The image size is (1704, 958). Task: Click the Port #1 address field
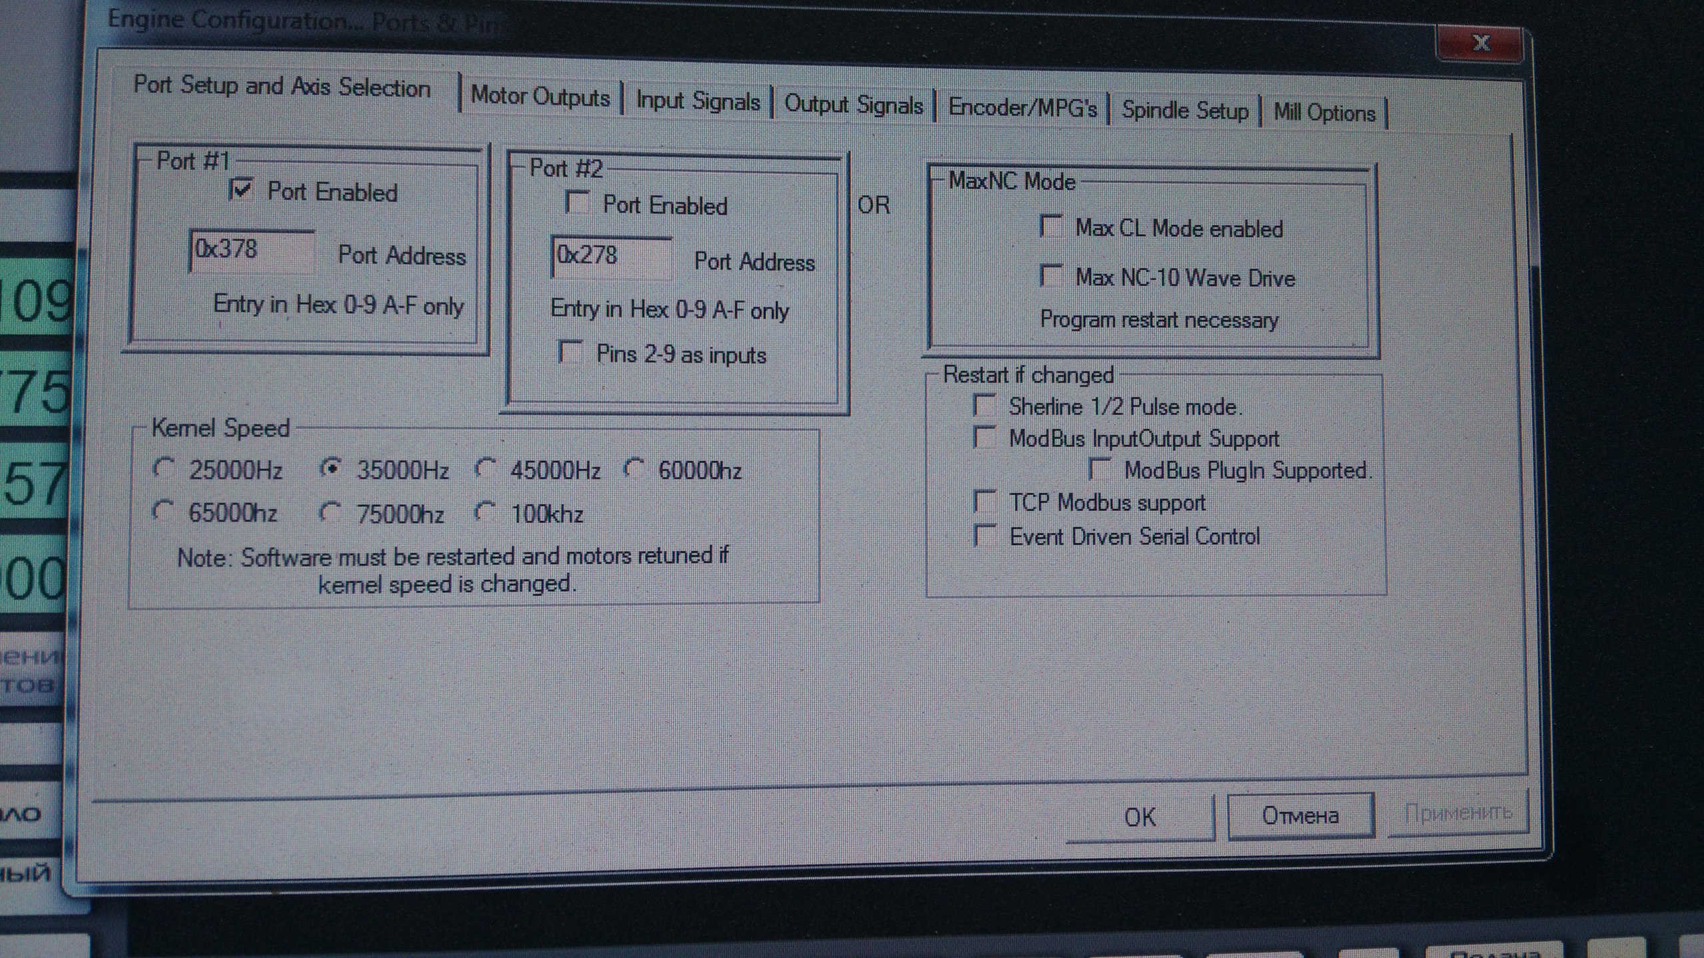coord(252,251)
